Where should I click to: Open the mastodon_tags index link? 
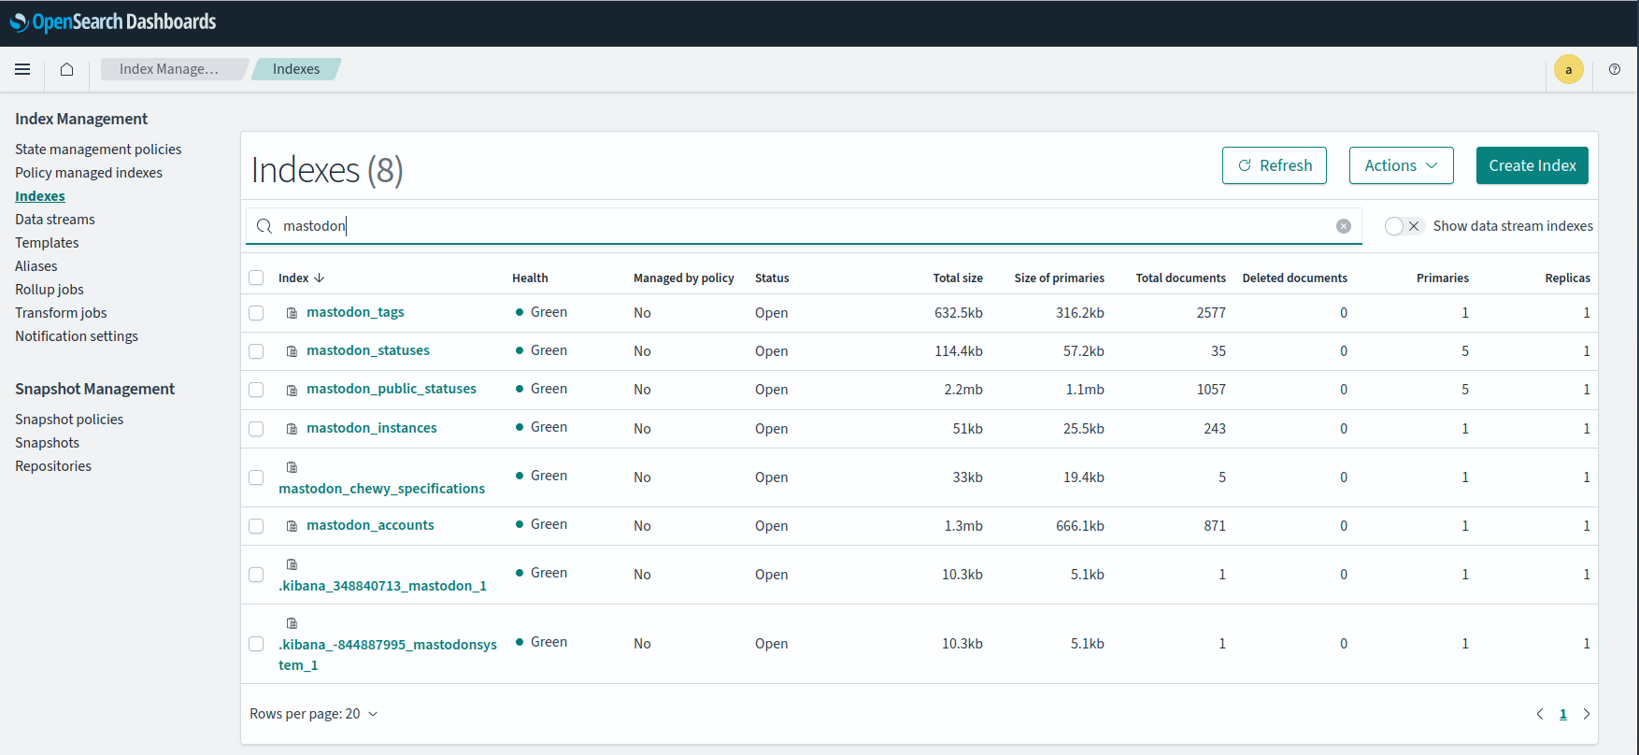pos(355,312)
